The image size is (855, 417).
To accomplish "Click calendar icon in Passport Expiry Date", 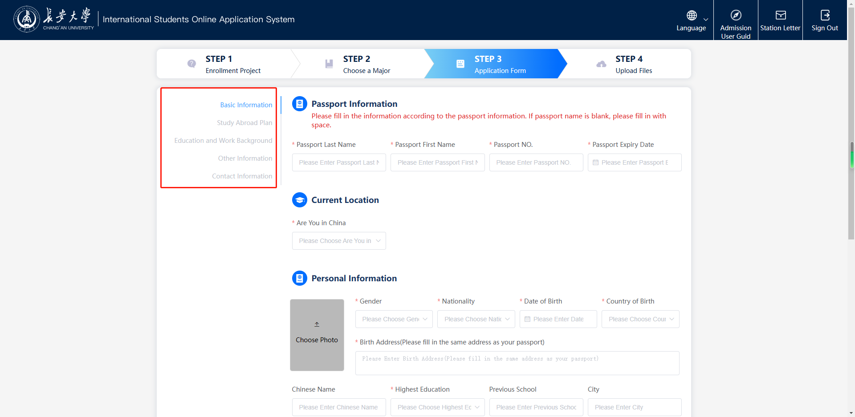I will pos(595,162).
